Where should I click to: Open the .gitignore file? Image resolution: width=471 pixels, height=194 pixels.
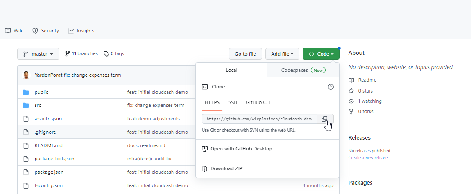point(45,132)
